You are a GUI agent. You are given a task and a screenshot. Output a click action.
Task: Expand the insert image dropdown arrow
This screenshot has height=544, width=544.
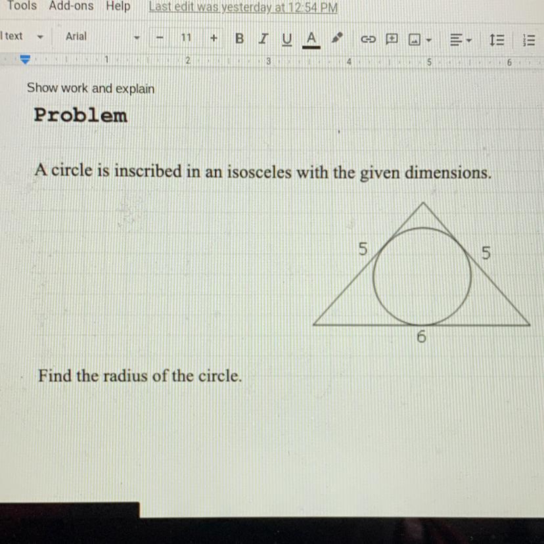[x=429, y=41]
